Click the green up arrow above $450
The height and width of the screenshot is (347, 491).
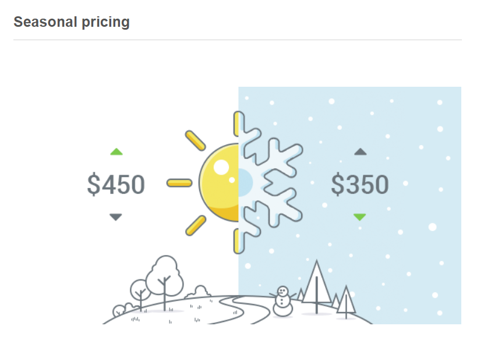tap(116, 152)
